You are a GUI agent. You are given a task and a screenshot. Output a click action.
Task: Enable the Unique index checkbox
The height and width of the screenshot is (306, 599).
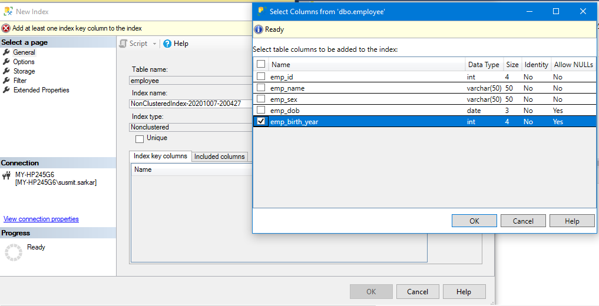[x=140, y=139]
